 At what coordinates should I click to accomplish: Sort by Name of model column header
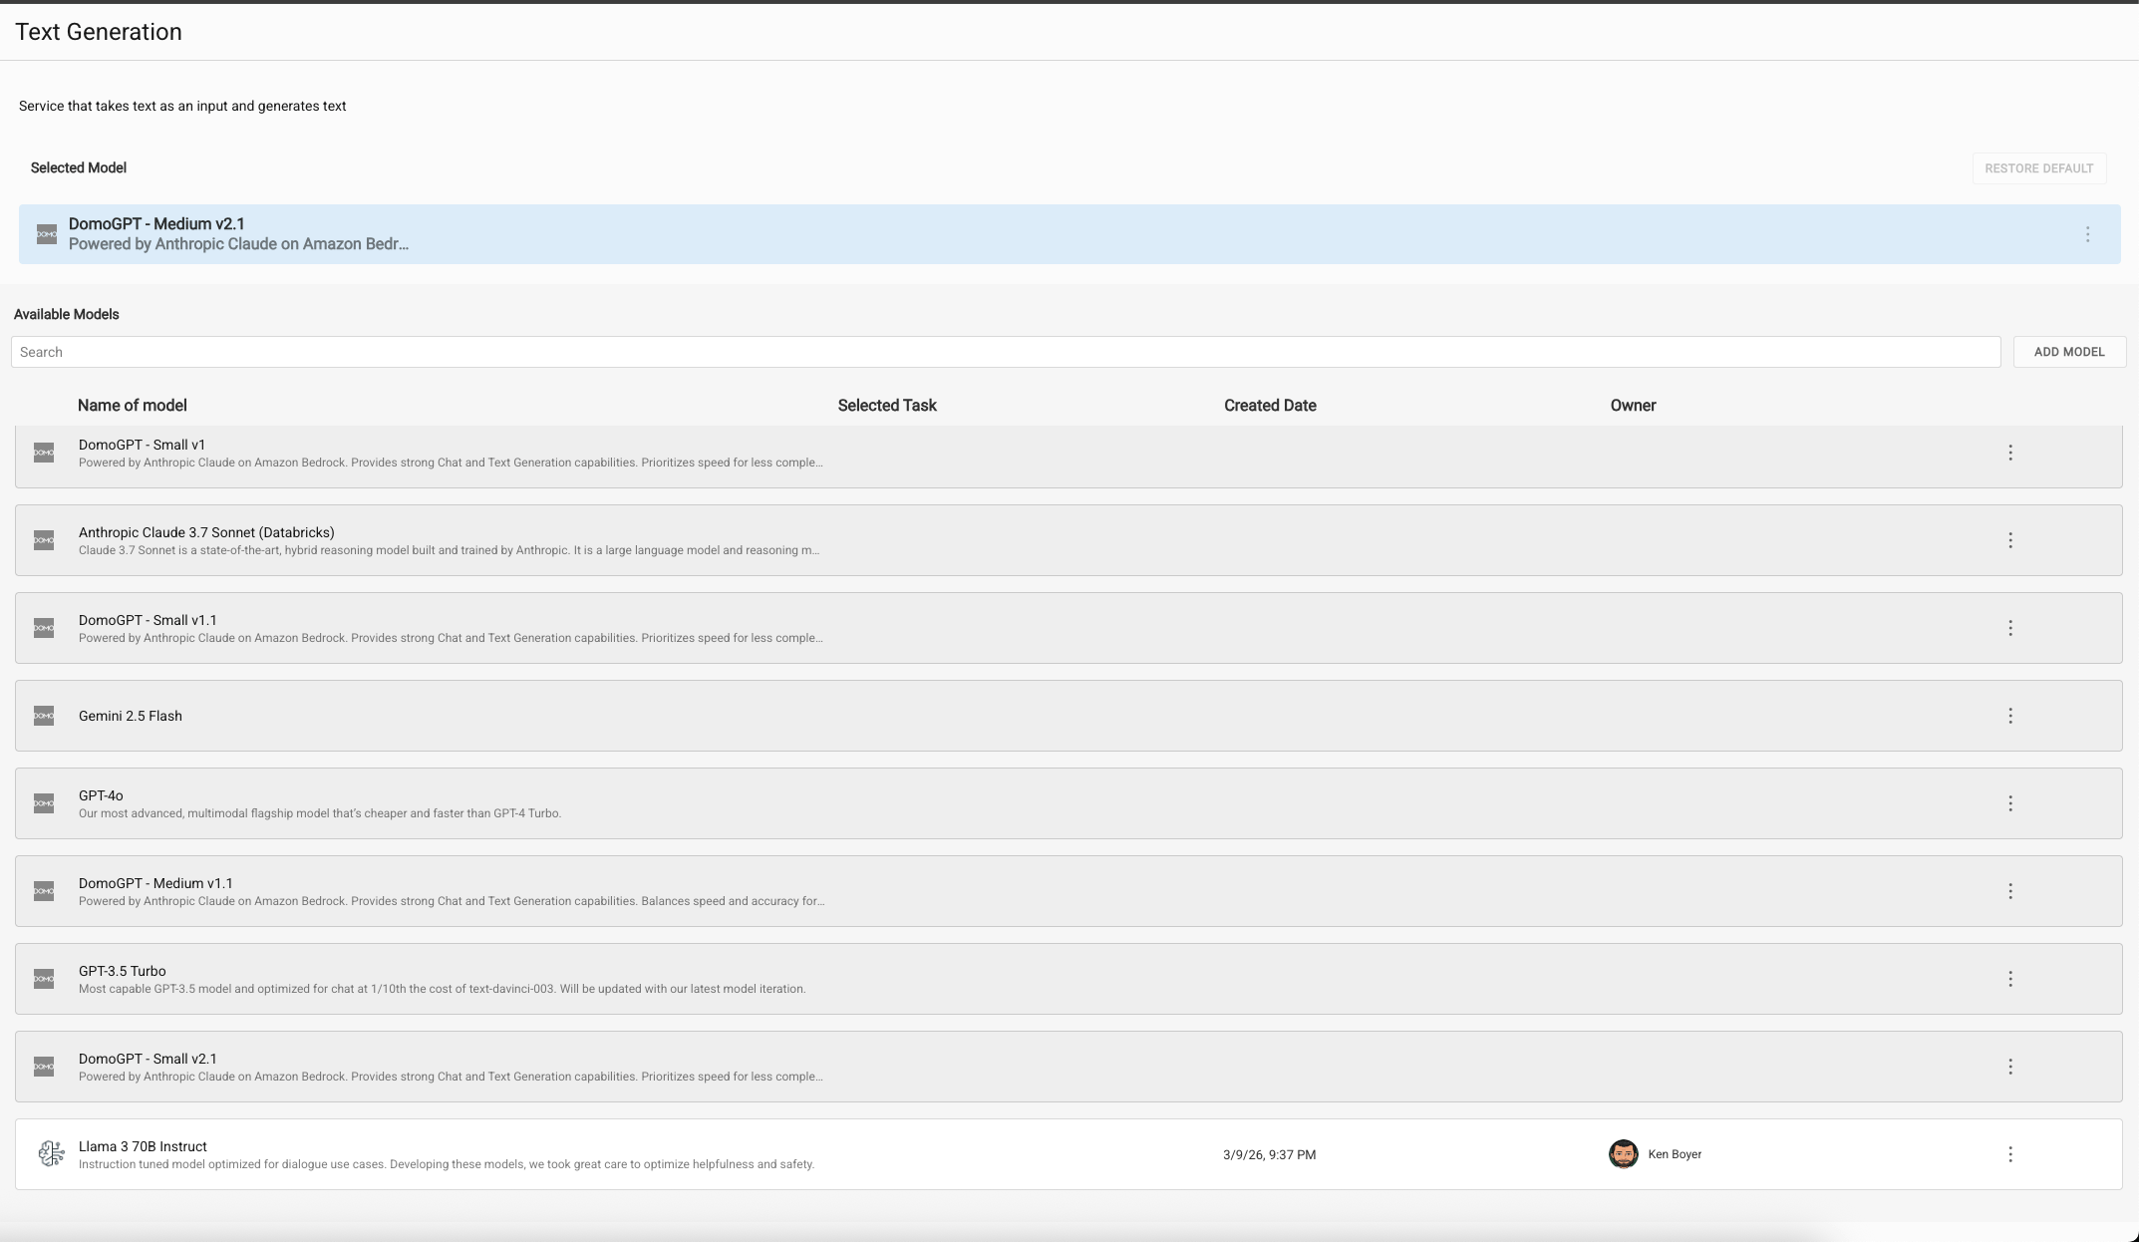(133, 406)
